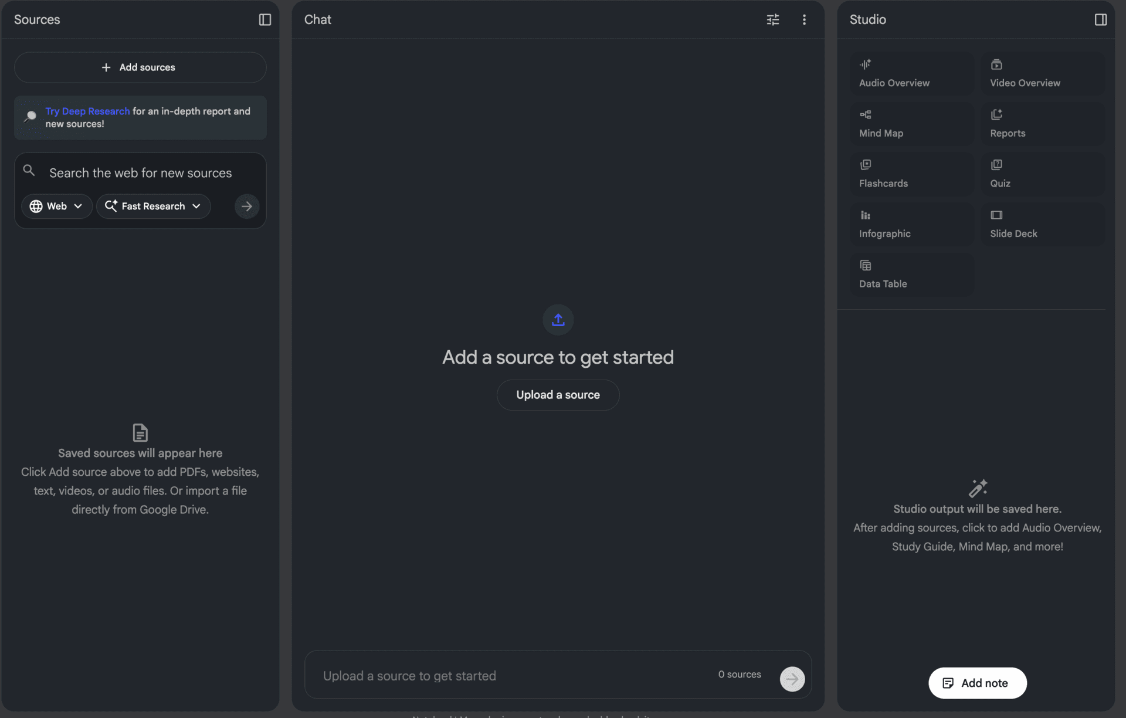Open the chat configuration sliders icon

coord(772,19)
